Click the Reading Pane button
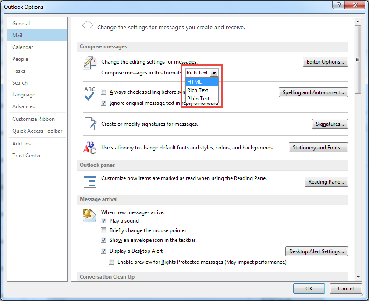The height and width of the screenshot is (301, 369). point(326,182)
